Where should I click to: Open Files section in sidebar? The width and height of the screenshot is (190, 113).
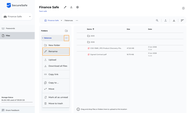[17, 36]
